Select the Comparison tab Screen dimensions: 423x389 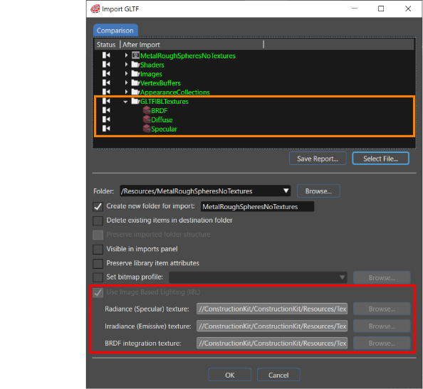tap(115, 31)
